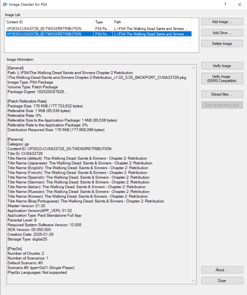The height and width of the screenshot is (295, 247).
Task: Click 'Category: gp' line
Action: pyautogui.click(x=18, y=144)
